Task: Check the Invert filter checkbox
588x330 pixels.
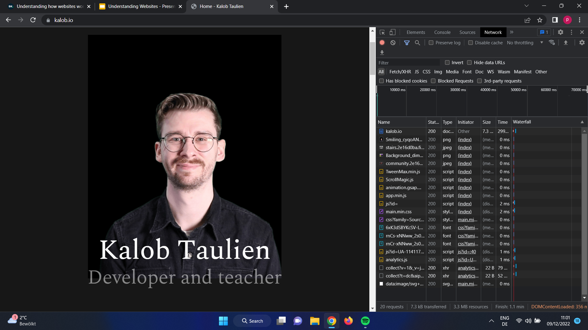Action: tap(447, 63)
